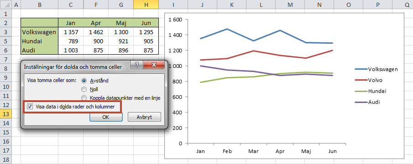Image resolution: width=413 pixels, height=164 pixels.
Task: Select the Audi legend entry
Action: 367,102
